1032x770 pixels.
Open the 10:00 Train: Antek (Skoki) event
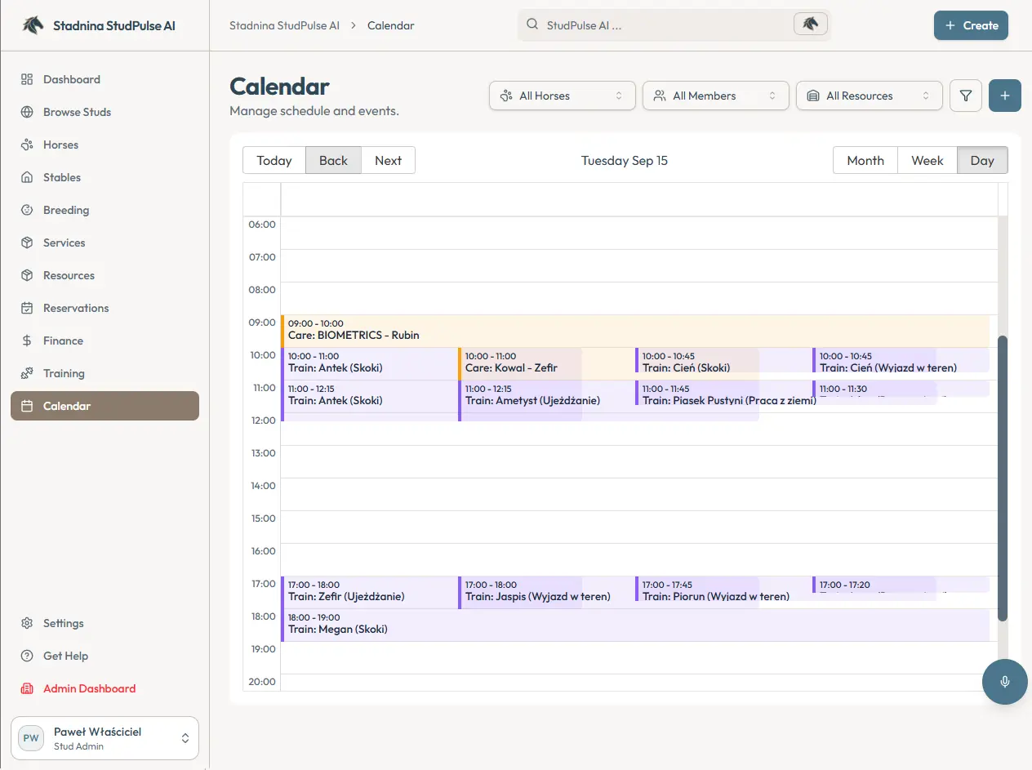tap(369, 363)
